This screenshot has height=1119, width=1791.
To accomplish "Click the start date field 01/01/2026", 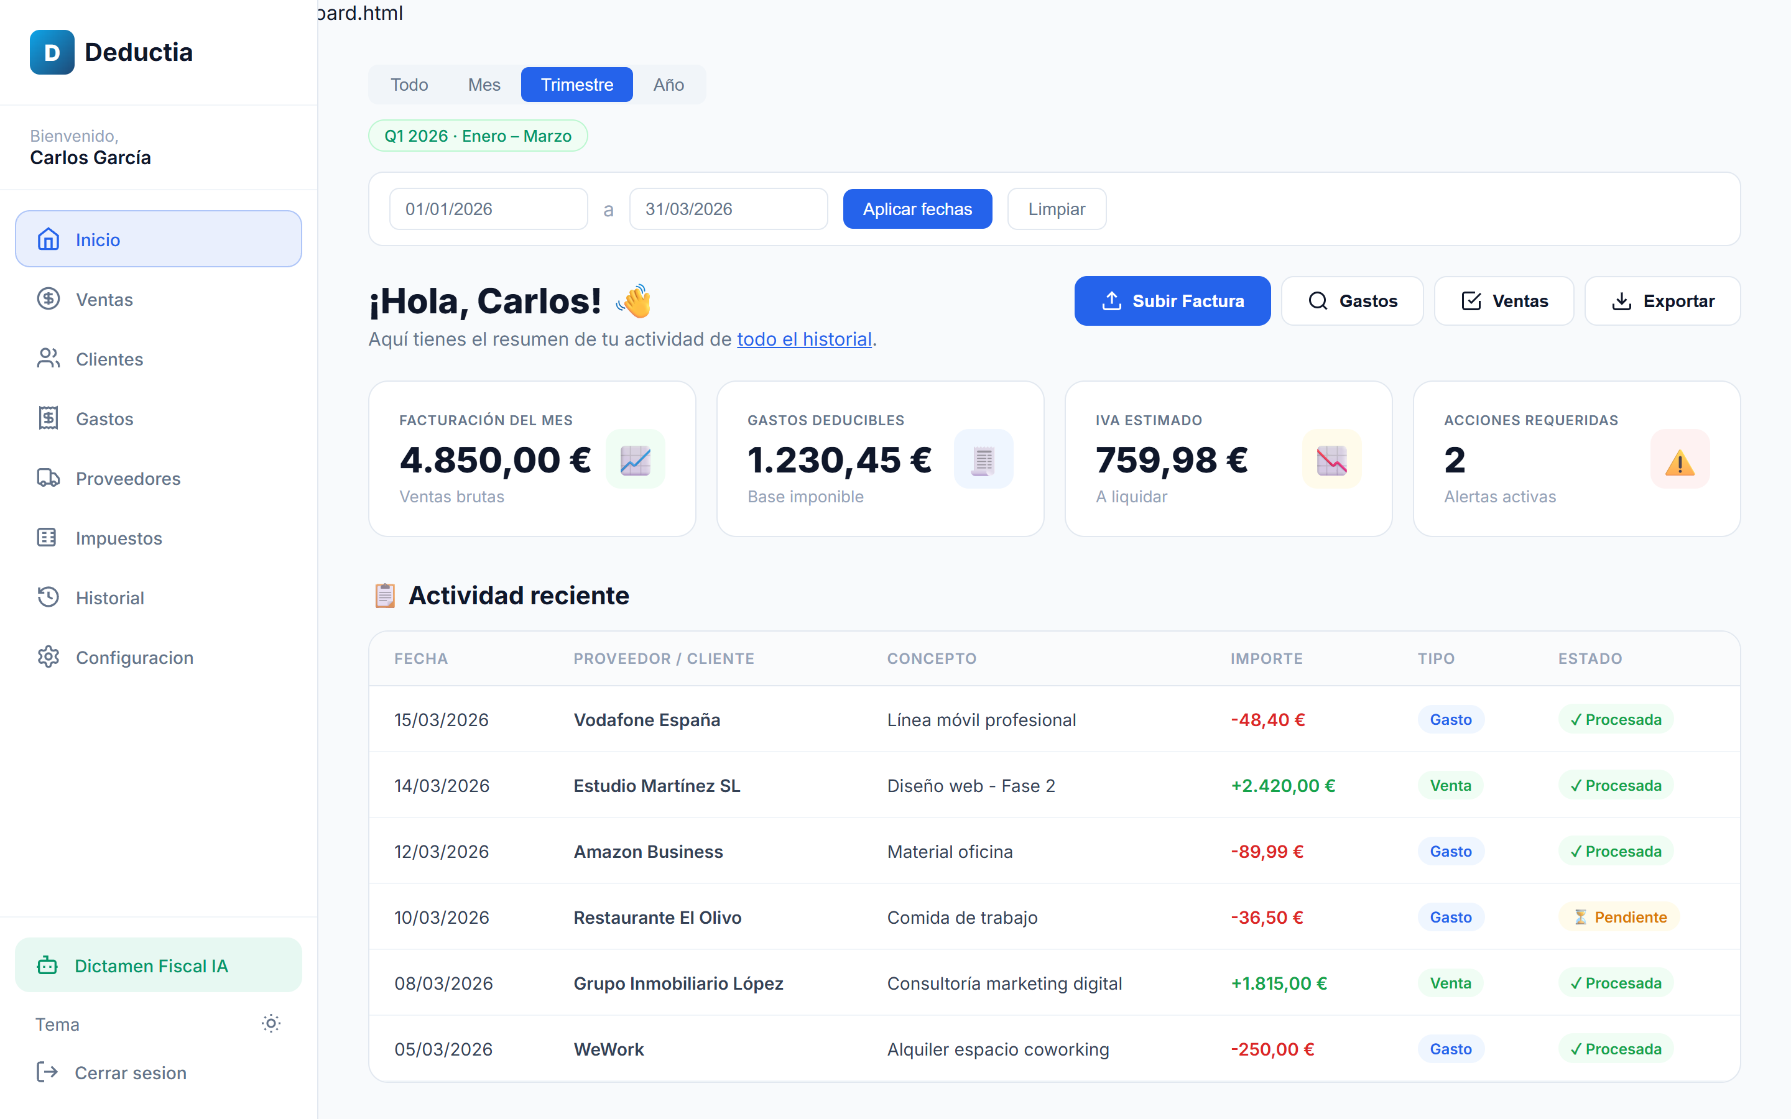I will [x=488, y=209].
